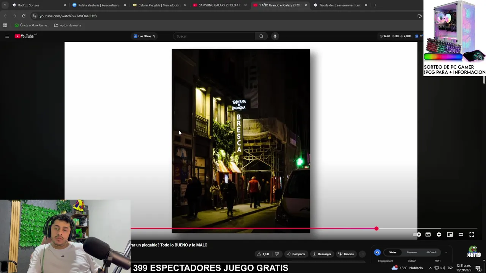Select the Resumen tab in vidIQ panel
Screen dimensions: 486x273
tap(412, 253)
